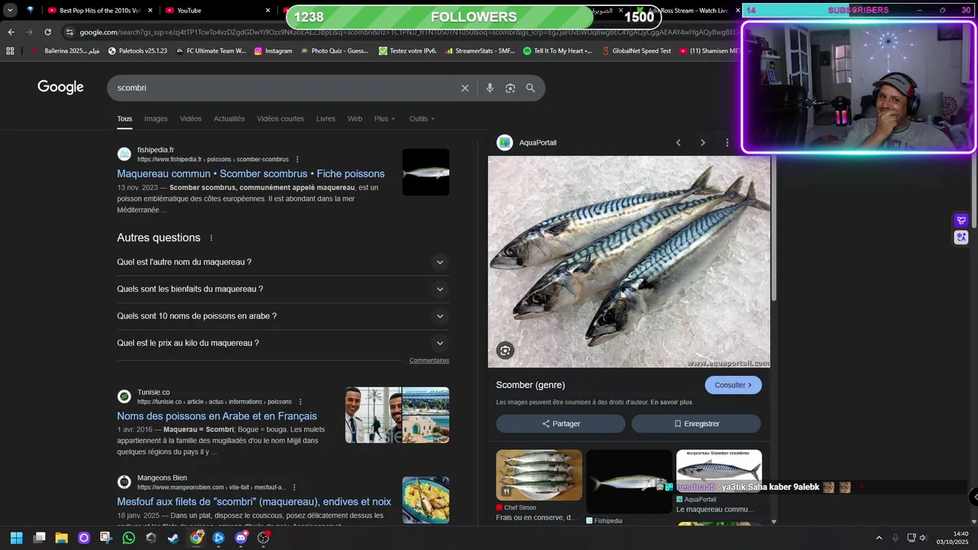Click the Consulter button
This screenshot has height=550, width=978.
coord(733,385)
